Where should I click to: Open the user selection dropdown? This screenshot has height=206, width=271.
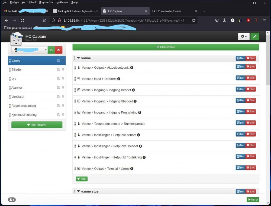pyautogui.click(x=30, y=50)
